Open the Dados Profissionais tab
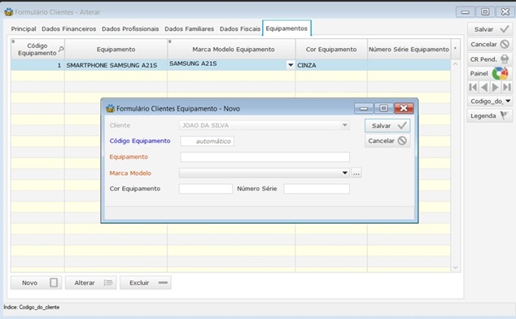This screenshot has height=319, width=516. point(130,29)
